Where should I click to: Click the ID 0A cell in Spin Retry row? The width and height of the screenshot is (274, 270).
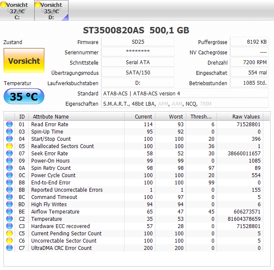pyautogui.click(x=22, y=168)
